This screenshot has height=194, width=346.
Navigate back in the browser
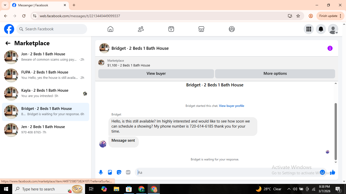[x=6, y=16]
